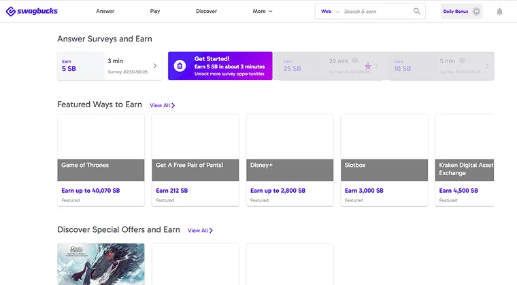Open the 5 SB 3 min survey arrow

pyautogui.click(x=155, y=66)
